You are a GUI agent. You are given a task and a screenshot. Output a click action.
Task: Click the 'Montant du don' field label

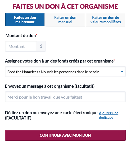click(21, 36)
